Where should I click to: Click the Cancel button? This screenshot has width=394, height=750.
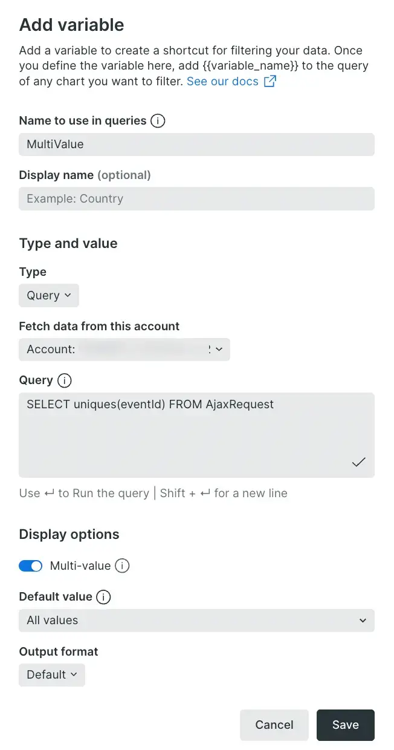[274, 725]
